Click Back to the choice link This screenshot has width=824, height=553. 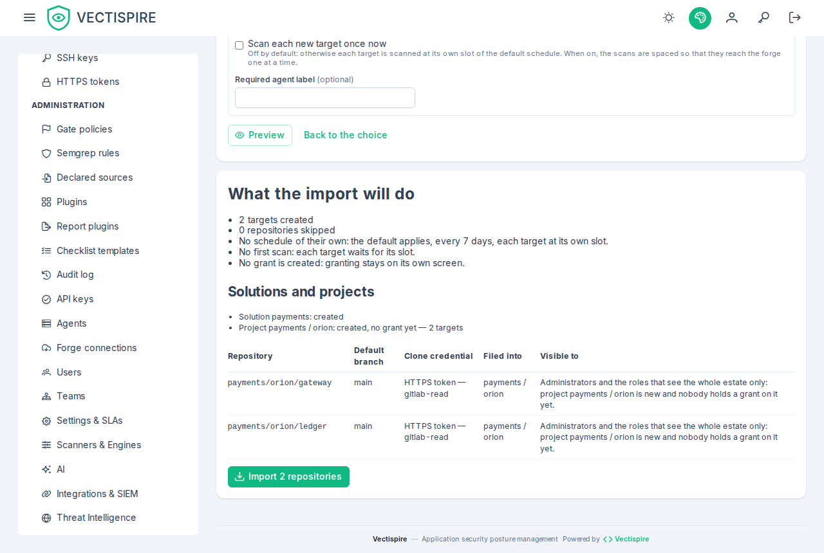tap(346, 135)
